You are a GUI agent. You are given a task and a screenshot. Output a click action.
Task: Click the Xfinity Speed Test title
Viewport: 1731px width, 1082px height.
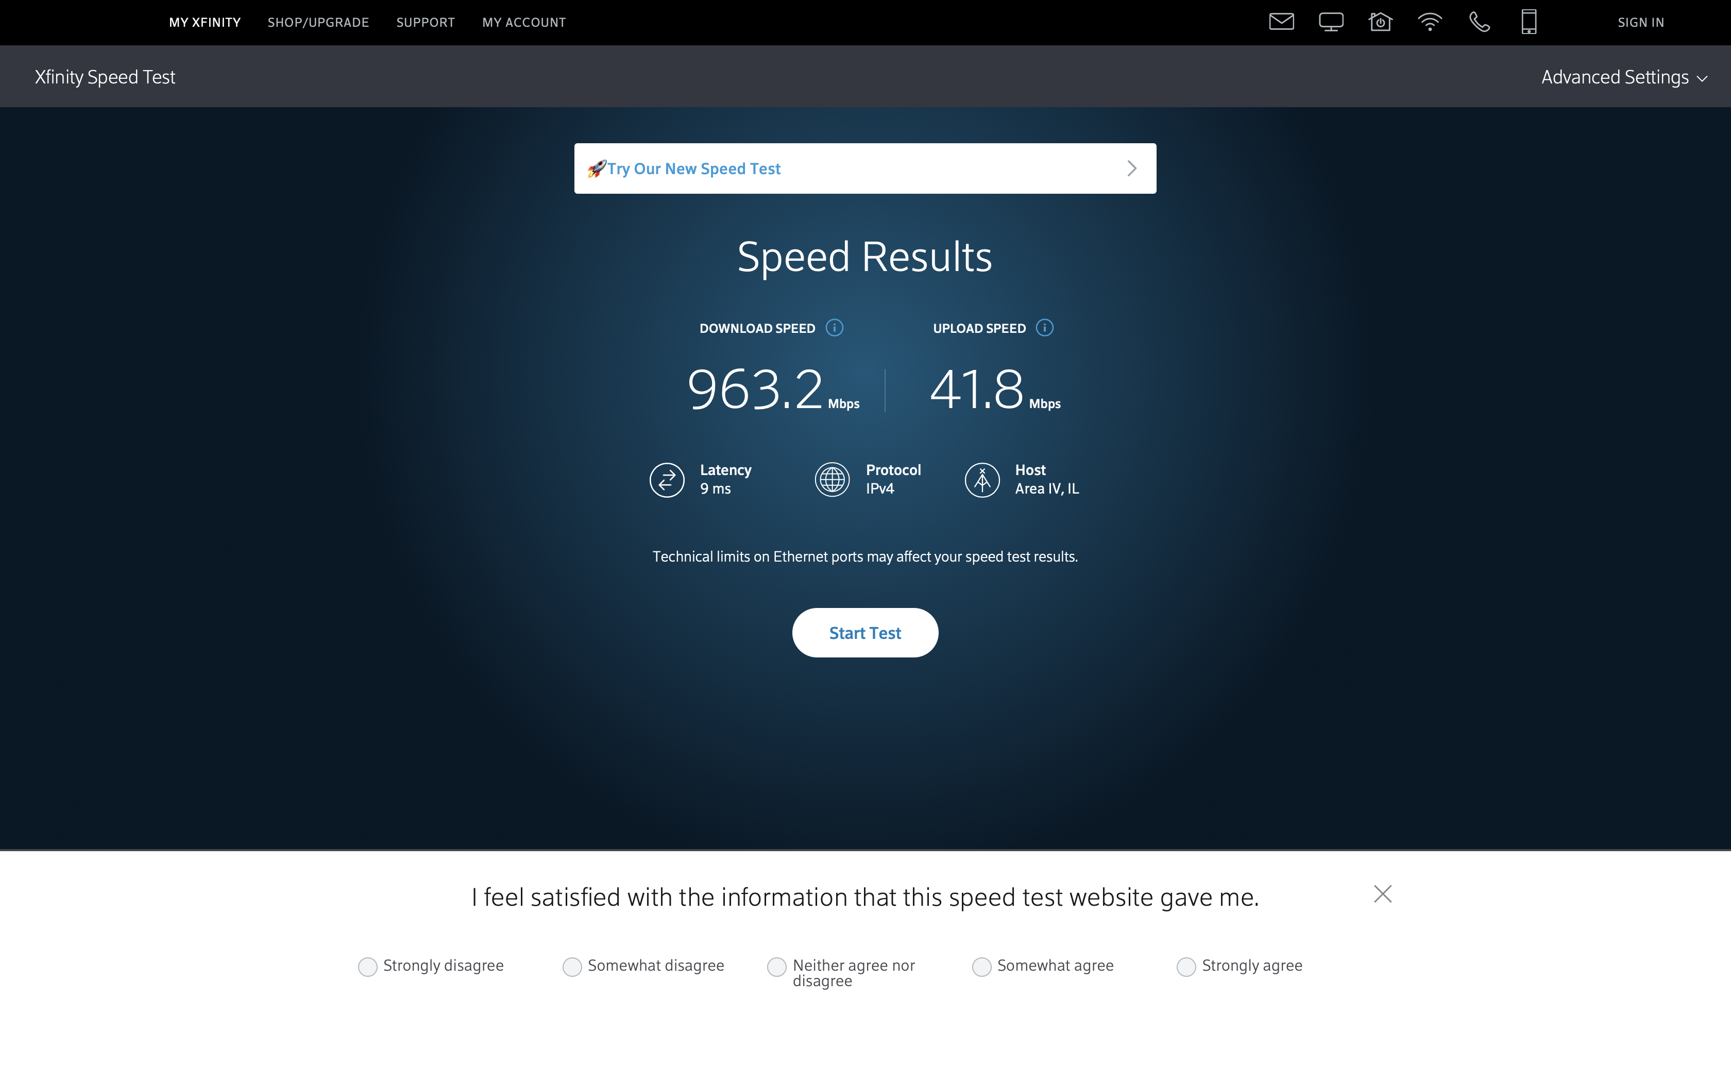pyautogui.click(x=105, y=77)
